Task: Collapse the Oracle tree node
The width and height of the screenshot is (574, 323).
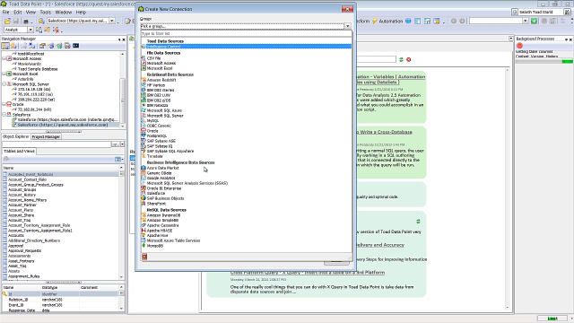Action: tap(4, 104)
